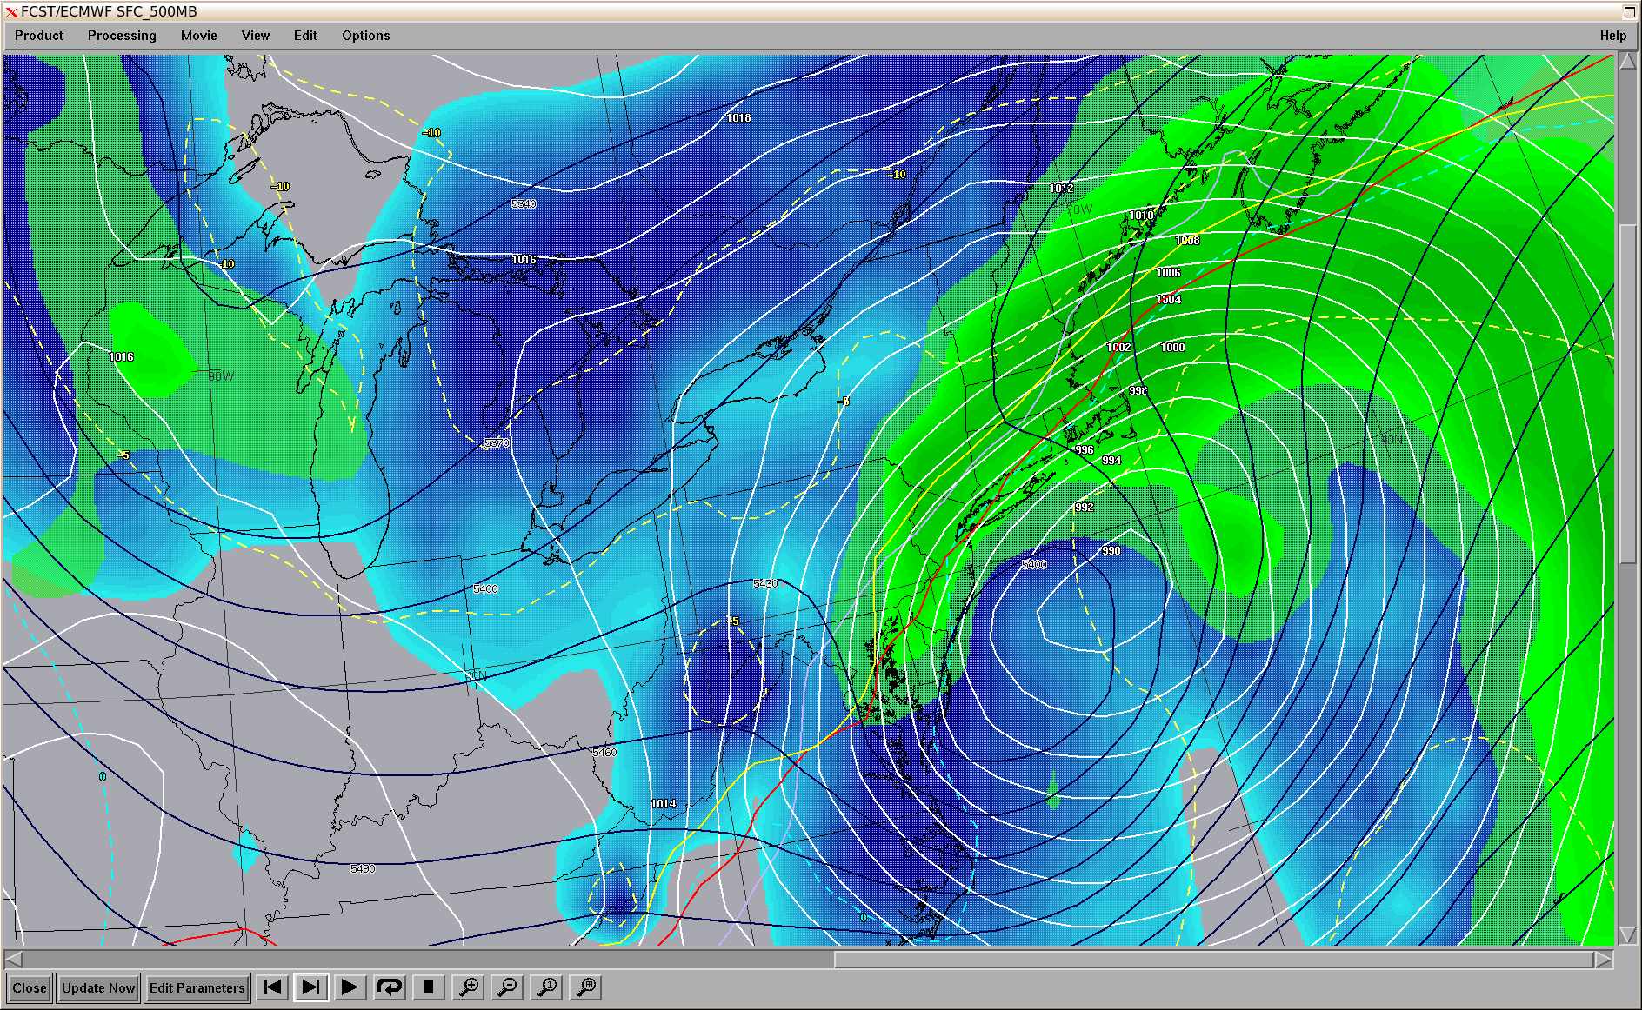This screenshot has height=1010, width=1642.
Task: Click the 1006 isobar label
Action: [1168, 272]
